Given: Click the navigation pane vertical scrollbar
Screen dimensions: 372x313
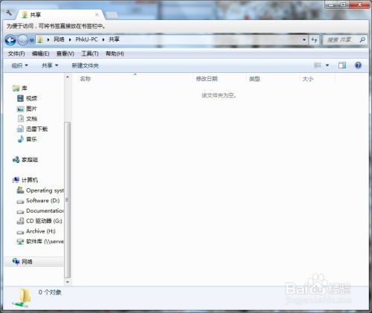Looking at the screenshot, I should pyautogui.click(x=67, y=200).
